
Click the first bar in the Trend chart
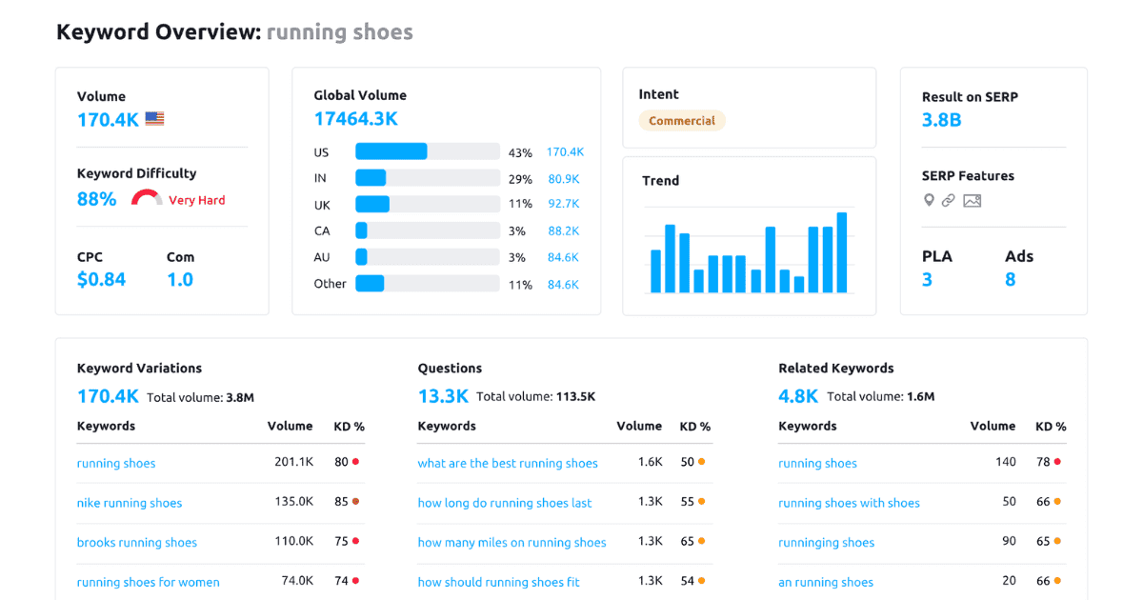coord(655,271)
